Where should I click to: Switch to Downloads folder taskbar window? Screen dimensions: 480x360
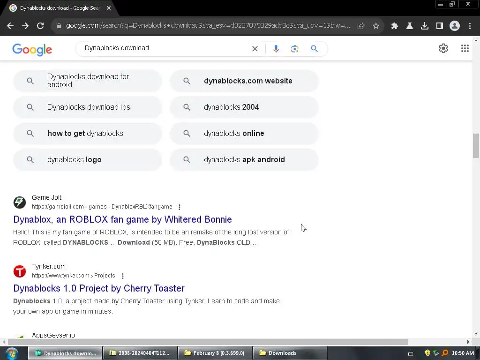tap(290, 353)
